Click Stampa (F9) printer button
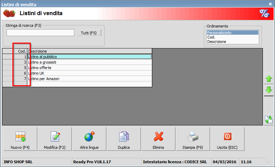The image size is (275, 167). (x=193, y=139)
